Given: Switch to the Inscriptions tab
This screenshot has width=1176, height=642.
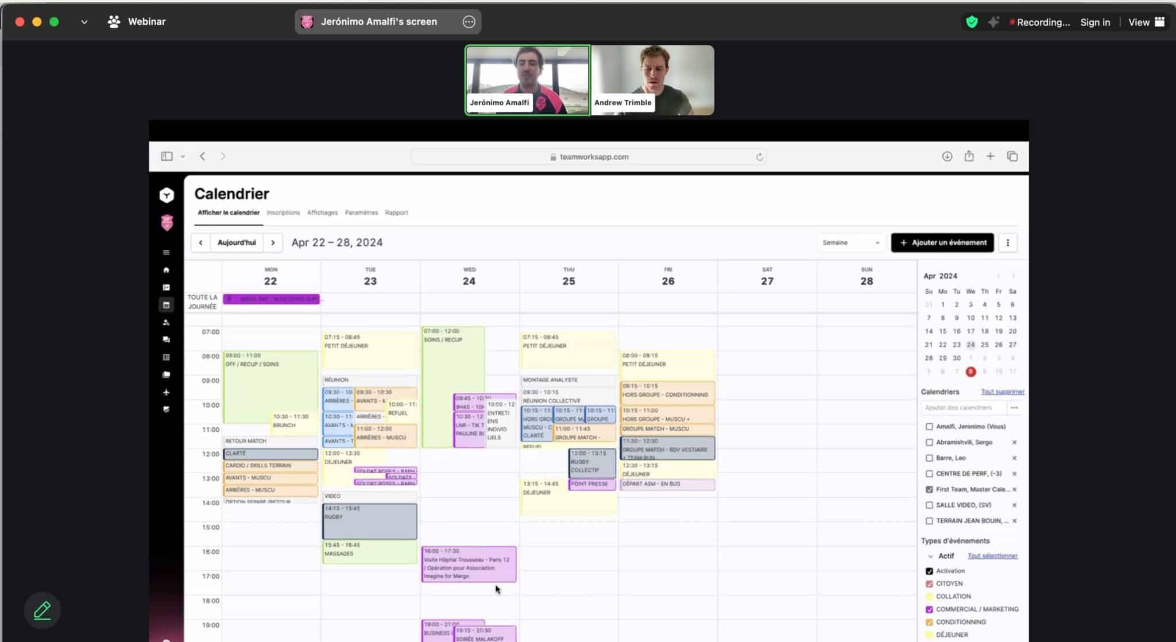Looking at the screenshot, I should (x=283, y=212).
